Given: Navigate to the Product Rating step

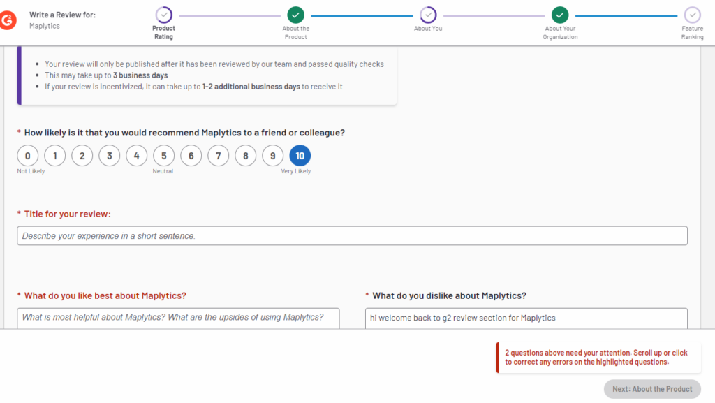Looking at the screenshot, I should point(163,13).
